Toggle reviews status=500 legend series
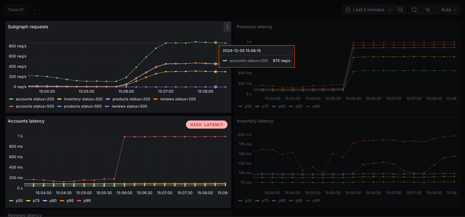The height and width of the screenshot is (217, 465). click(126, 106)
